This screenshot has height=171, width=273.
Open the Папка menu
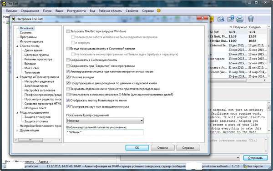(47, 11)
